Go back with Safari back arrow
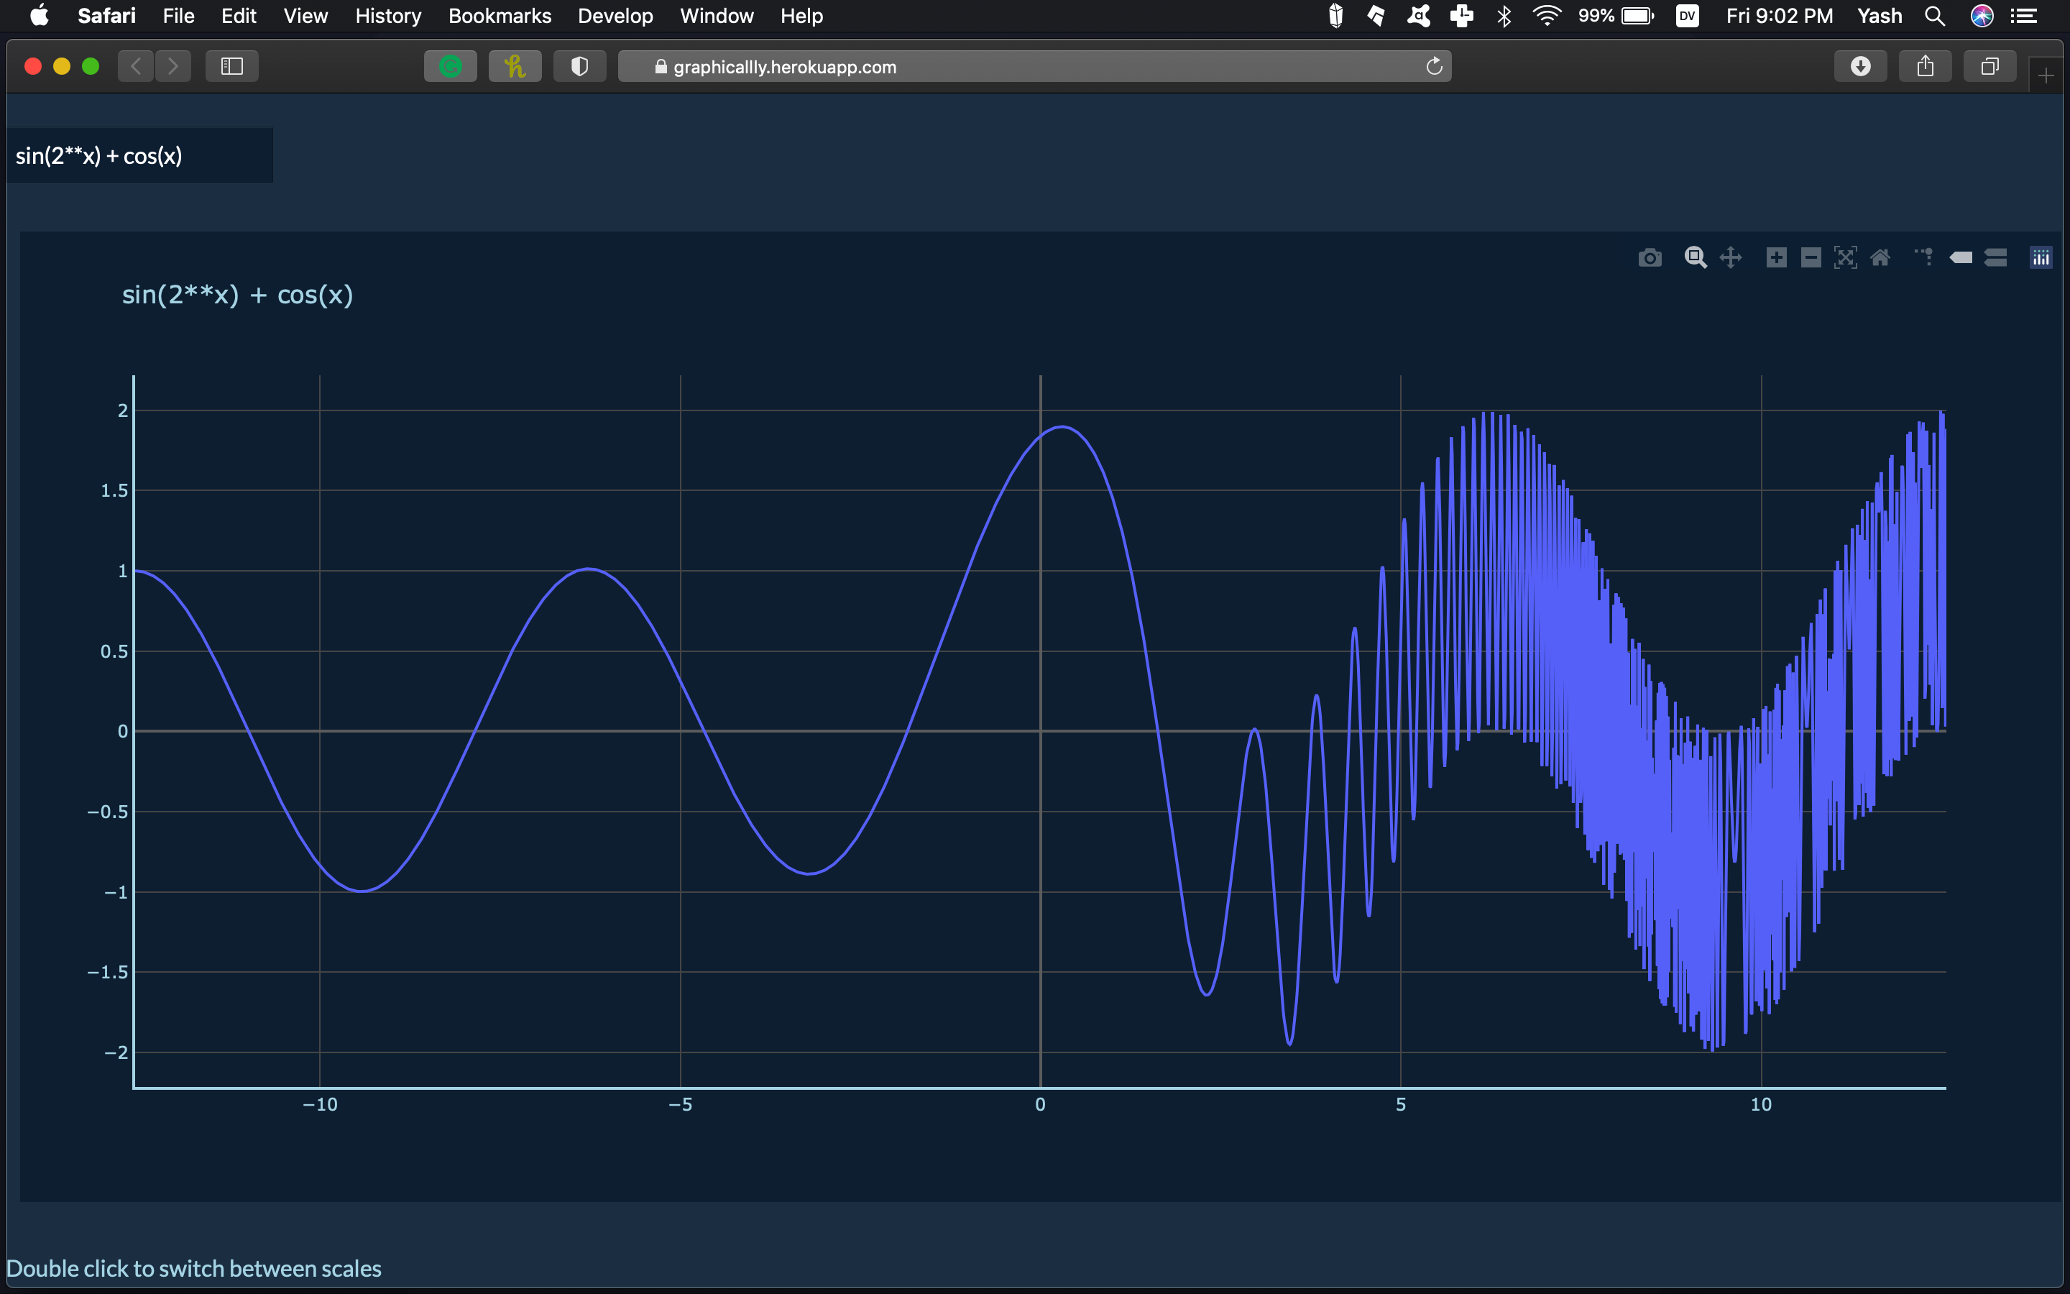The width and height of the screenshot is (2070, 1294). tap(135, 66)
